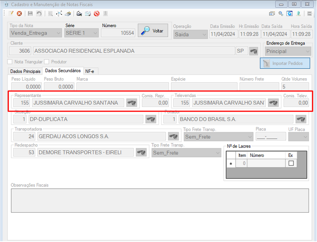
Task: Open client lookup next to SP field
Action: pos(253,51)
